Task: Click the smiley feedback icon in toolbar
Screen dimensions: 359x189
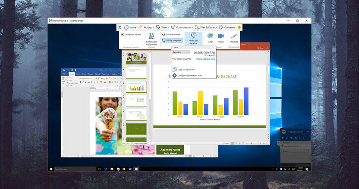Action: (x=239, y=27)
